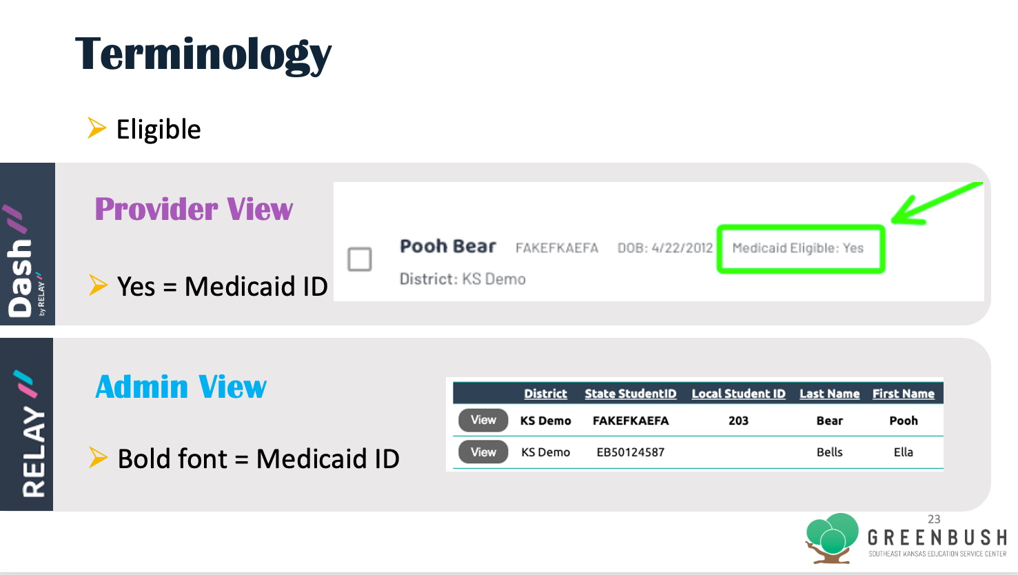Sort by Last Name column header
The width and height of the screenshot is (1018, 575).
829,394
